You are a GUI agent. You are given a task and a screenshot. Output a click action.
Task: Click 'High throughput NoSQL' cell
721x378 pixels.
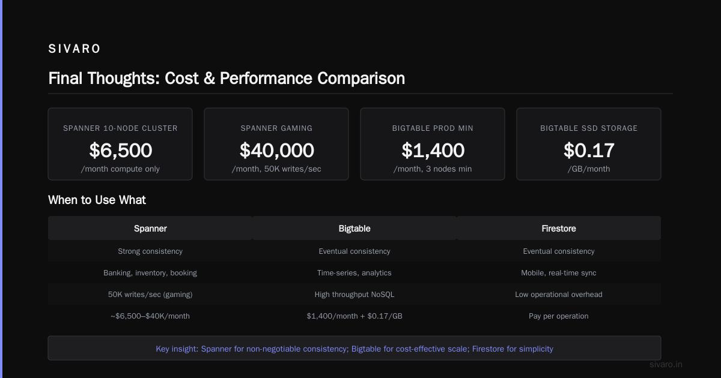tap(354, 295)
